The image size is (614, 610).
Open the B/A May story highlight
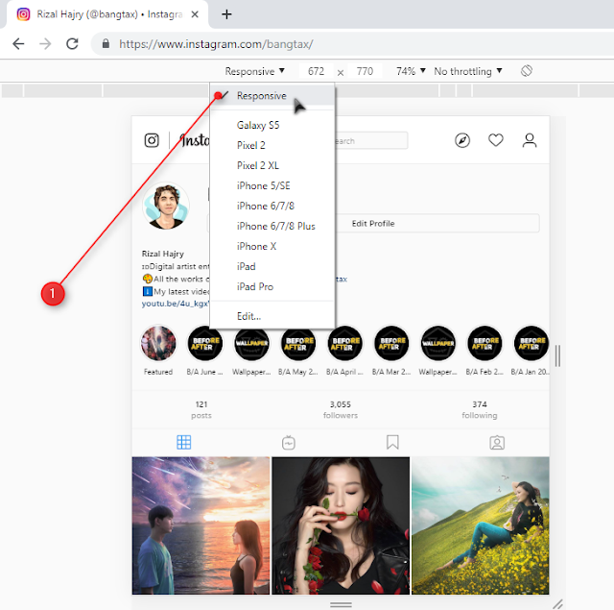pos(298,343)
